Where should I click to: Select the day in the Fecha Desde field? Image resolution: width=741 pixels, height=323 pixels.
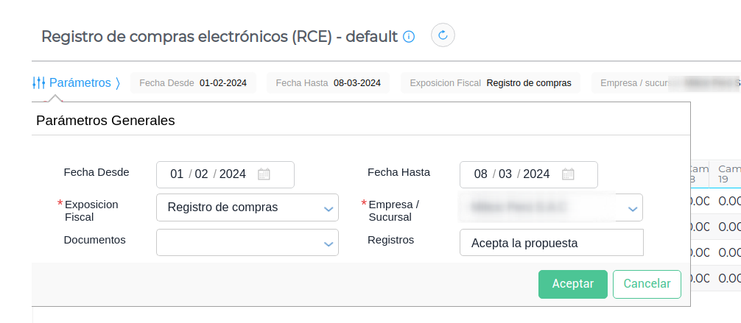click(x=177, y=174)
